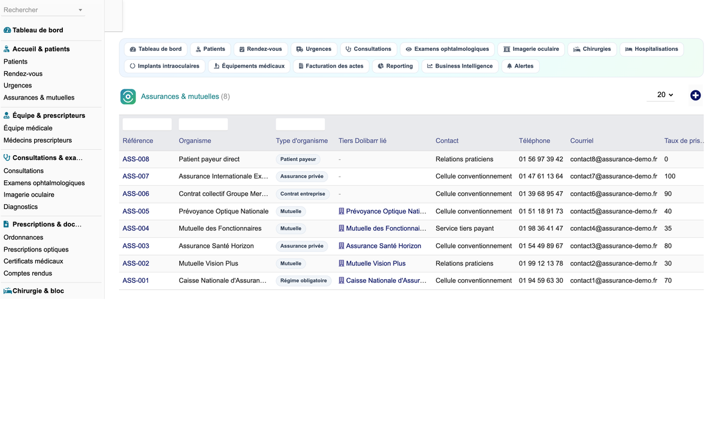Open sidebar Médecins prescripteurs entry
719x445 pixels.
(x=38, y=140)
